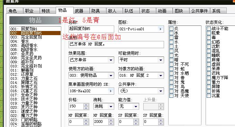Screen dimensions: 235x127
Task: Select the 动画 tab
Action: (x=164, y=11)
